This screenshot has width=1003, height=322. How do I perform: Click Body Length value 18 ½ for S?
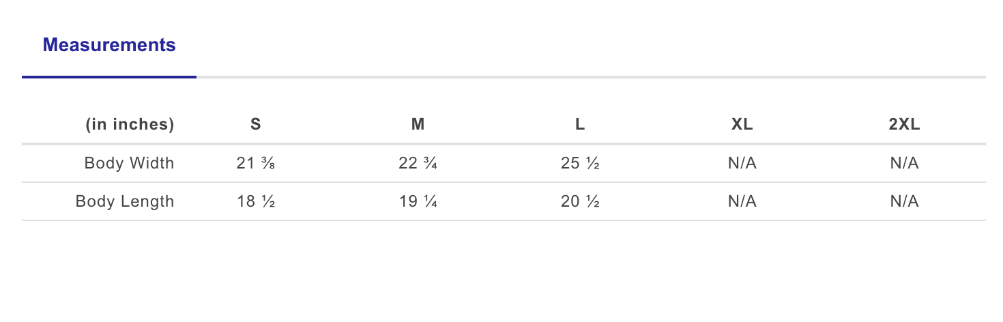[256, 202]
